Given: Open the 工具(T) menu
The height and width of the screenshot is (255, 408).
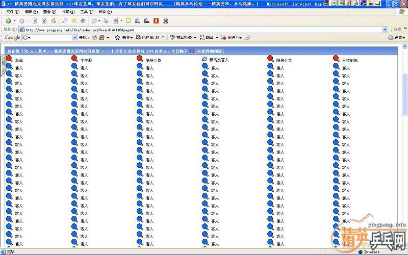Looking at the screenshot, I should coord(86,12).
